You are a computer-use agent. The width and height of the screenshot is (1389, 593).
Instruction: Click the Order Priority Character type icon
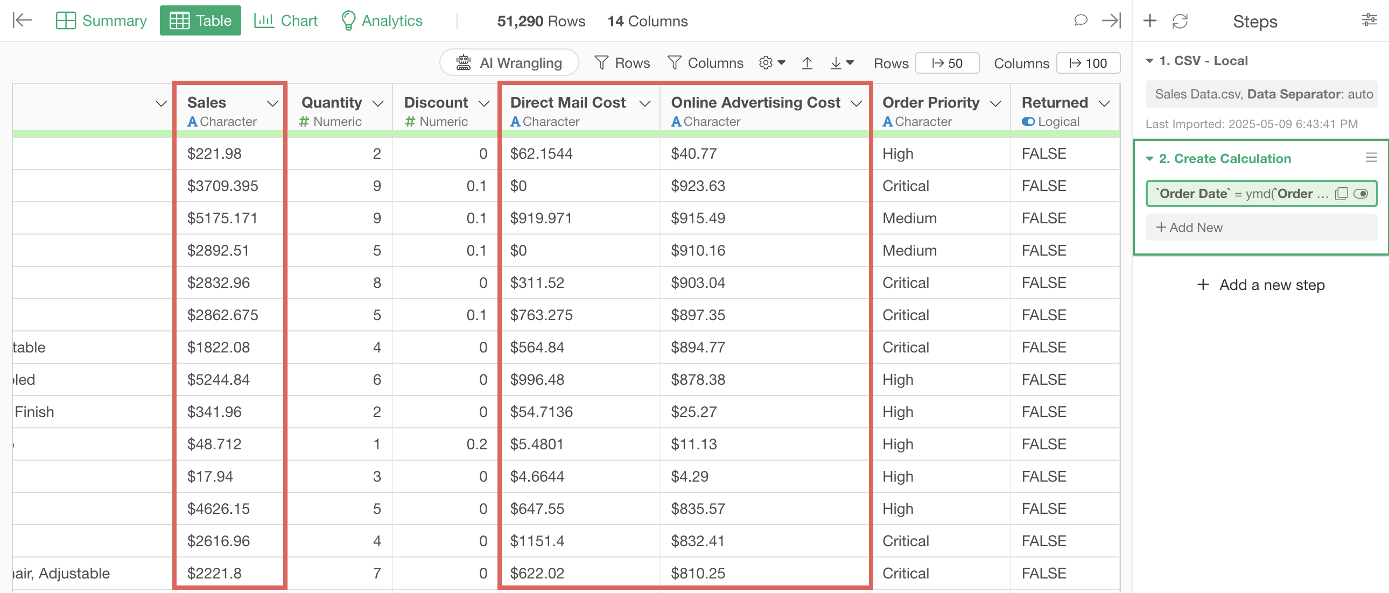click(887, 122)
